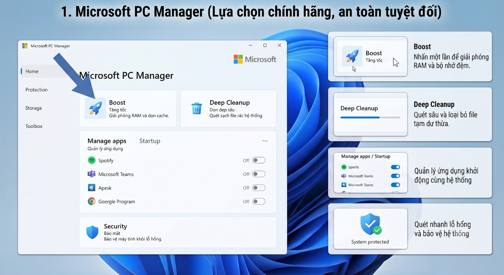This screenshot has width=504, height=275.
Task: Click the rocket icon in right-side Boost preview
Action: (352, 56)
